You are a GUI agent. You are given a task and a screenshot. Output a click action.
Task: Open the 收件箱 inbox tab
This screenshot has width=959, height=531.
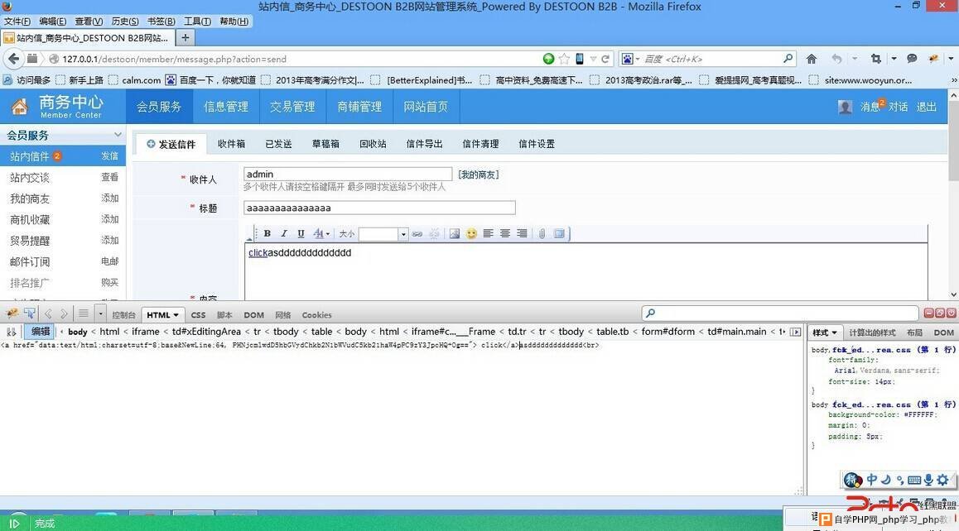pos(231,144)
